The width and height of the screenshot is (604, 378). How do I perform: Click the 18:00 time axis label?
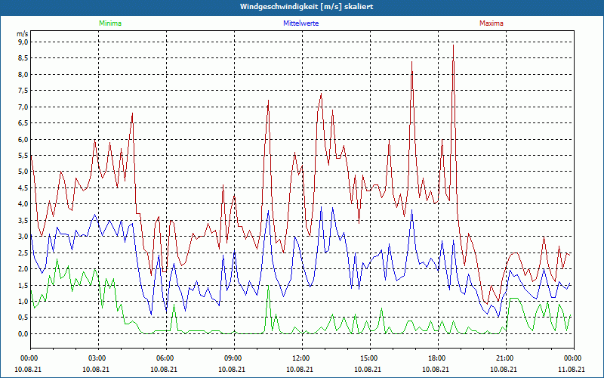tap(436, 358)
